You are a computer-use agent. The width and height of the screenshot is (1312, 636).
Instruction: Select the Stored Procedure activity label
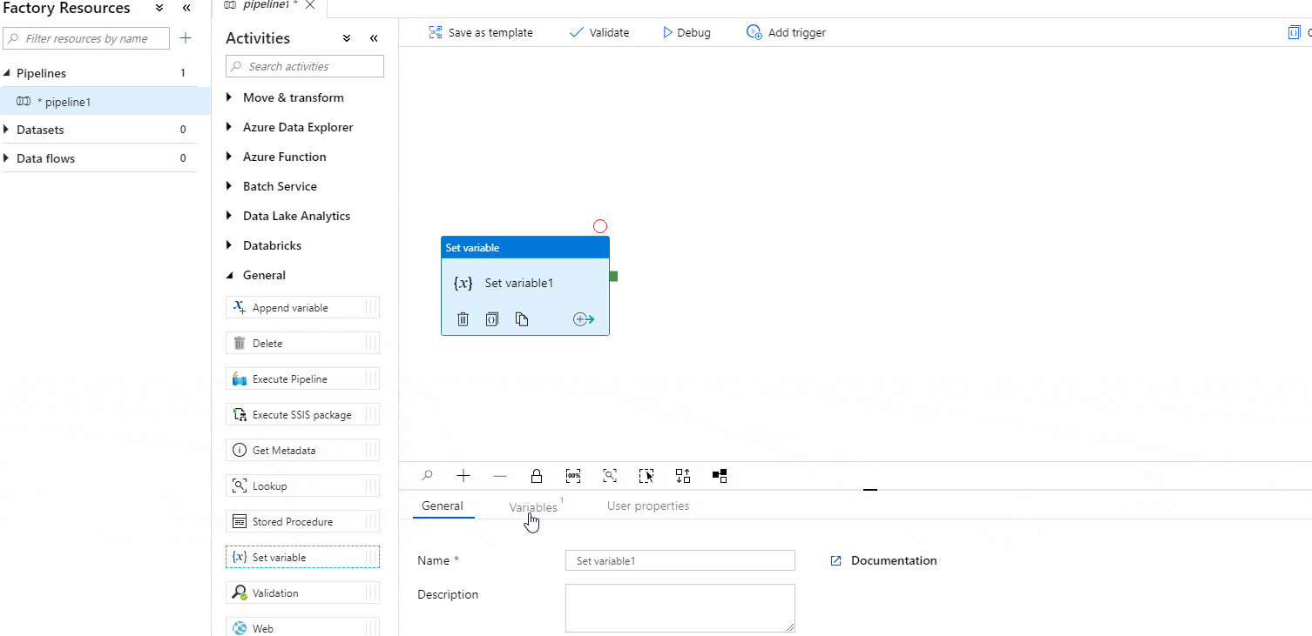(293, 522)
